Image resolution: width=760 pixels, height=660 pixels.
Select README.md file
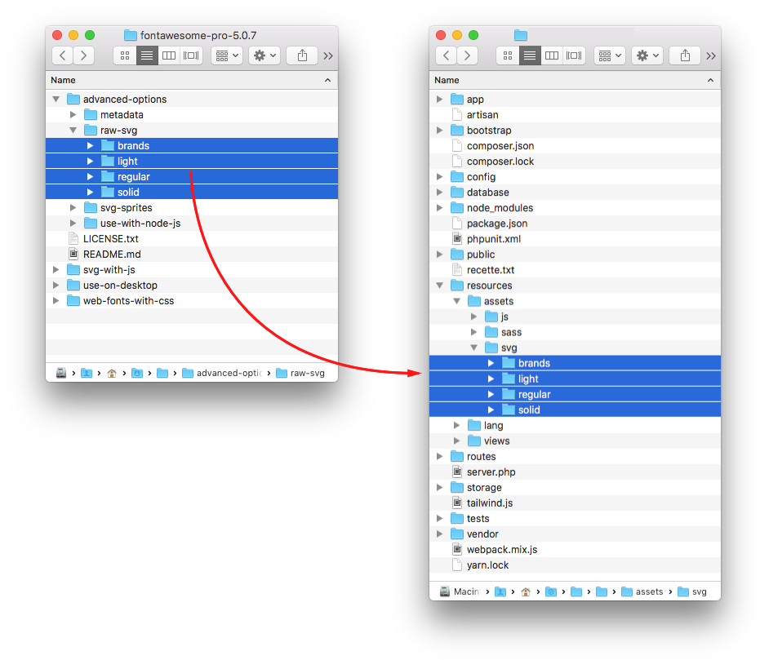point(192,255)
